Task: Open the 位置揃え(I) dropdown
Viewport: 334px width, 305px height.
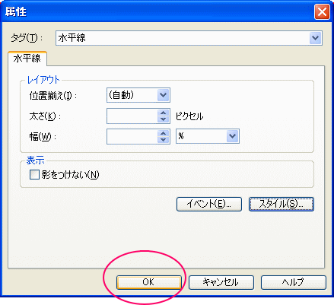Action: pyautogui.click(x=164, y=95)
